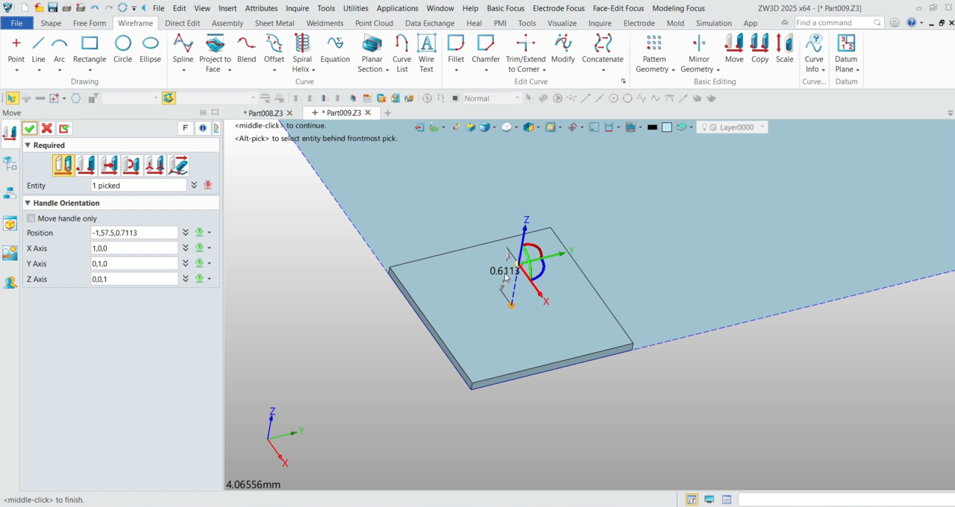This screenshot has width=955, height=507.
Task: Select the second move method icon
Action: [x=86, y=165]
